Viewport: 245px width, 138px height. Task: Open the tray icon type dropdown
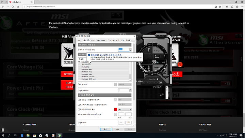point(125,109)
